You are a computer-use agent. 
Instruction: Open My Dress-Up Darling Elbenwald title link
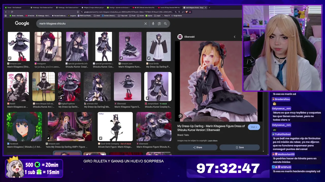(x=211, y=128)
